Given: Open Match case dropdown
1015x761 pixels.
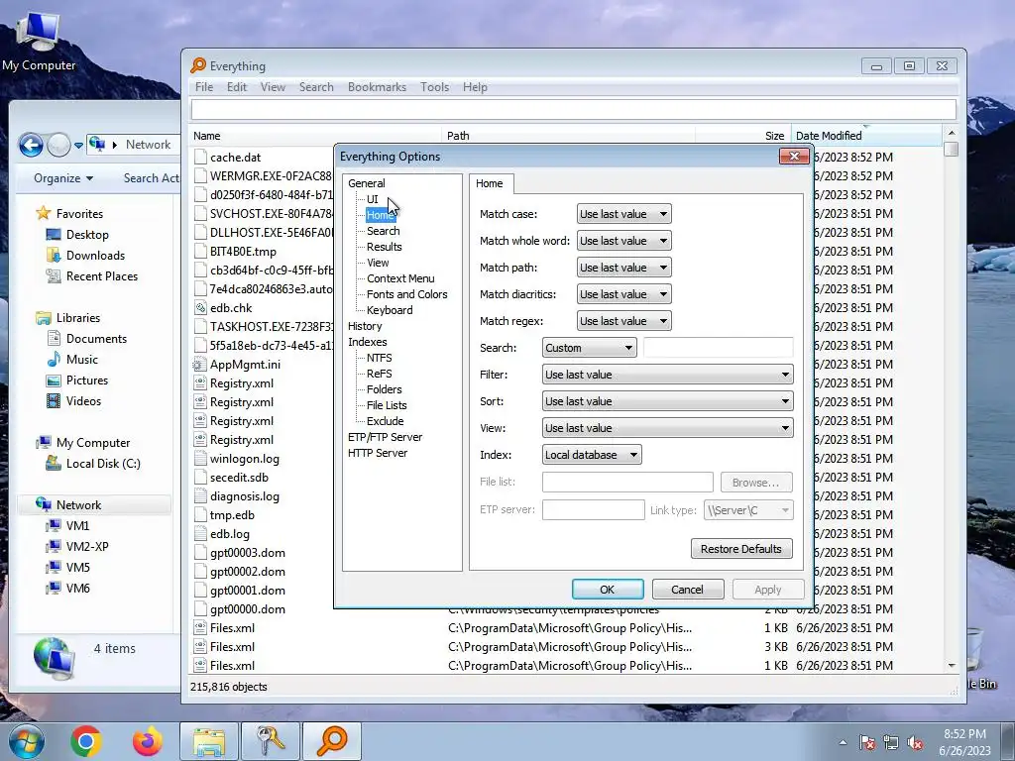Looking at the screenshot, I should [x=624, y=214].
